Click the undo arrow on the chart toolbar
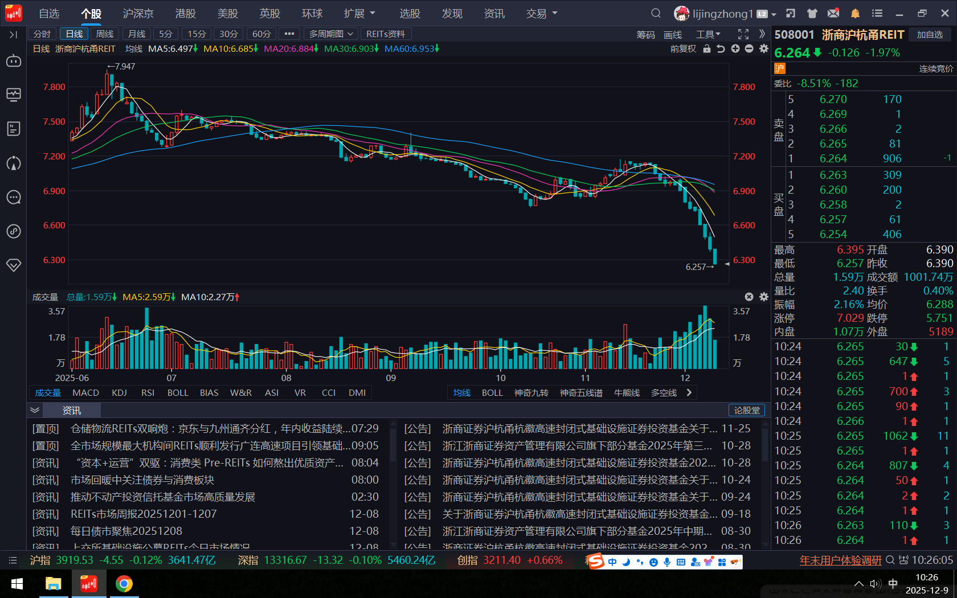Screen dimensions: 957x598 (x=721, y=49)
